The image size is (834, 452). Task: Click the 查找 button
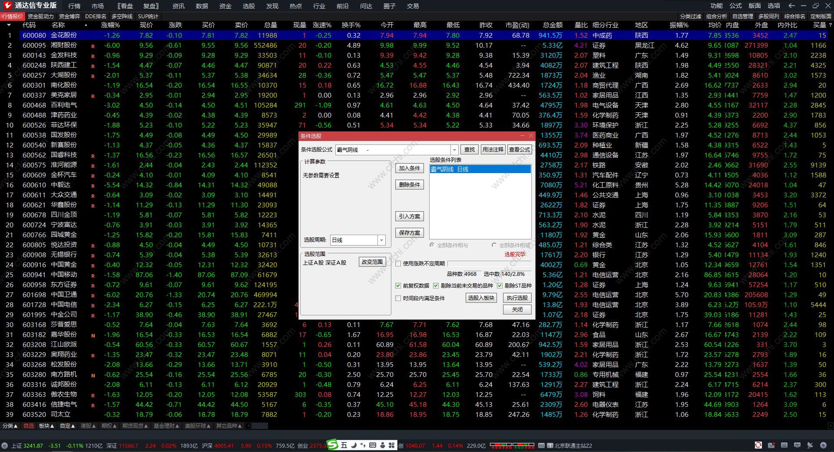[x=470, y=150]
